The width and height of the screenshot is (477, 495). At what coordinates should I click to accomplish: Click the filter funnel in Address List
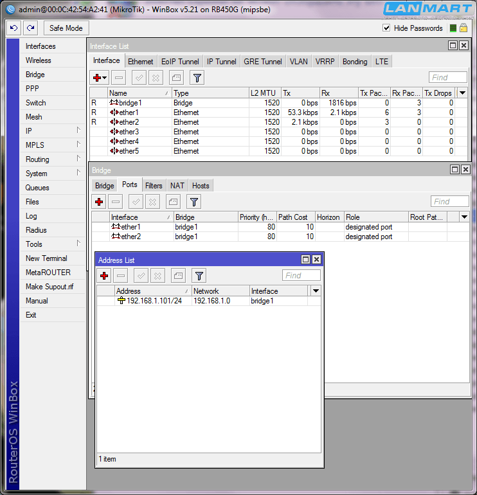(x=199, y=276)
